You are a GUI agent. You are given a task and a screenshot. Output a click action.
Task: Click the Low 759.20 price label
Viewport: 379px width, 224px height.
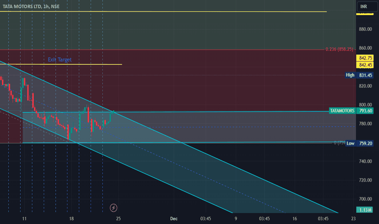[x=359, y=143]
